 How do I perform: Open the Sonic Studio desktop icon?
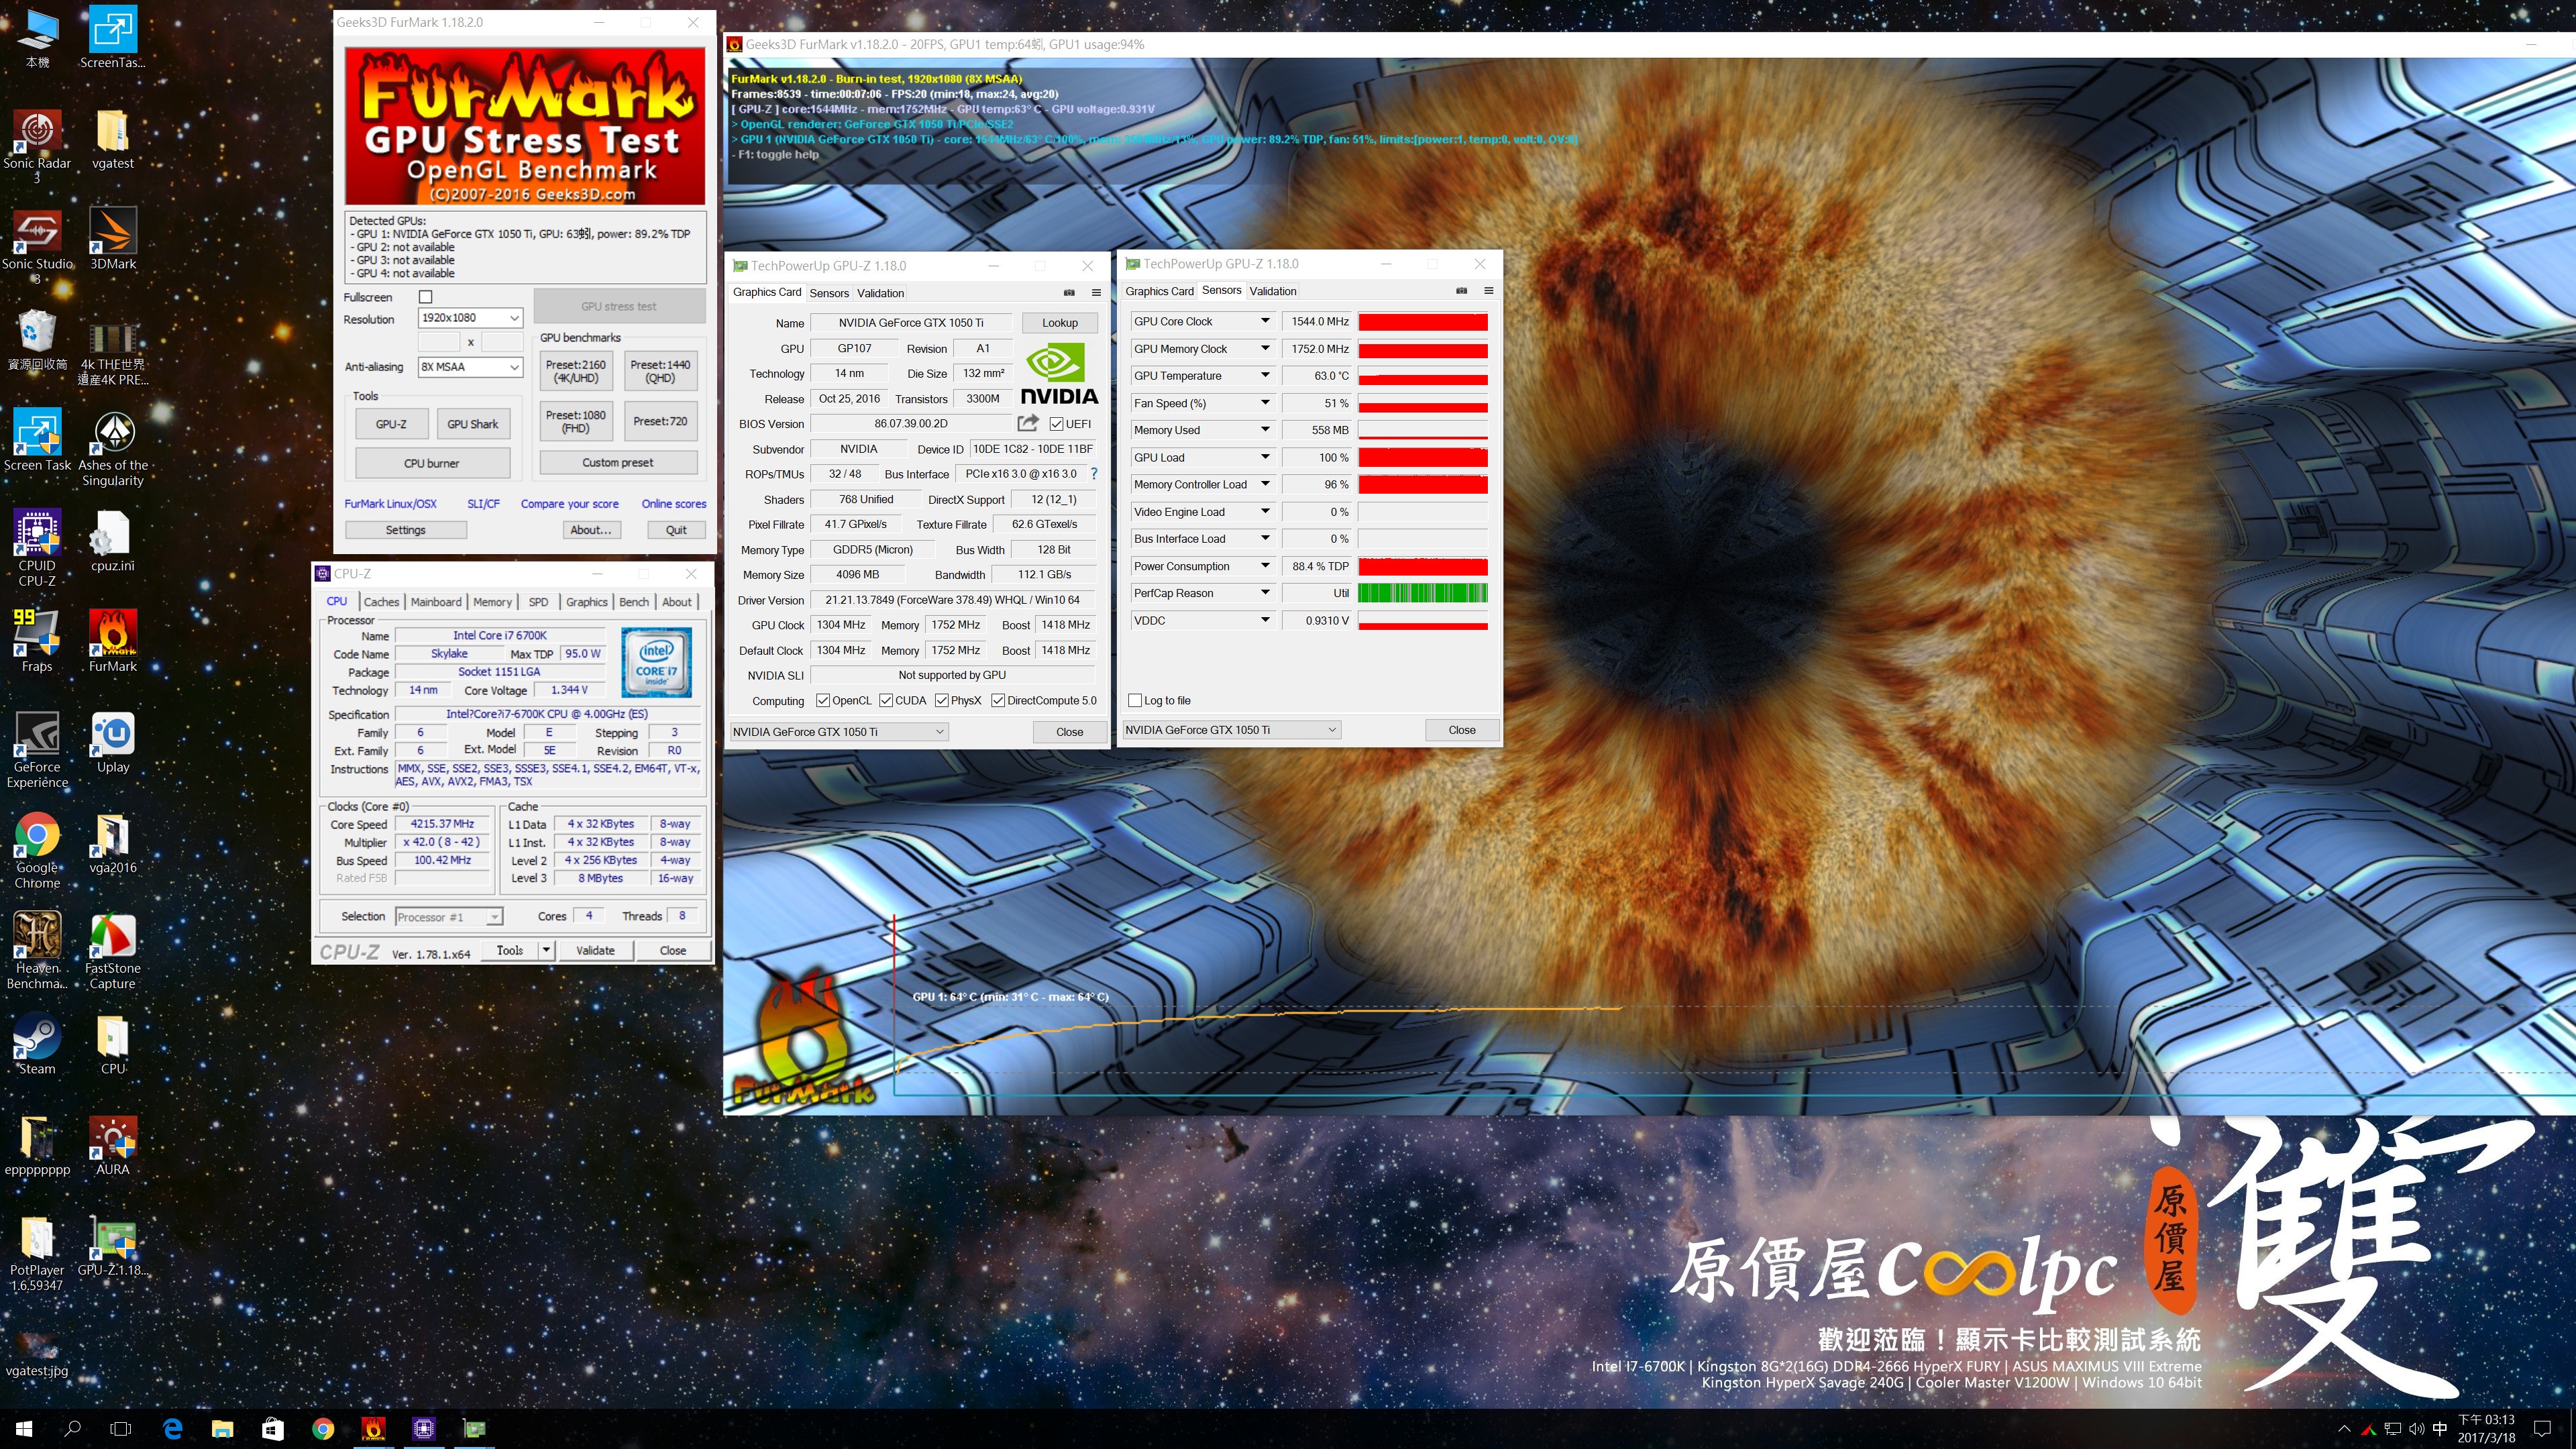(x=37, y=246)
